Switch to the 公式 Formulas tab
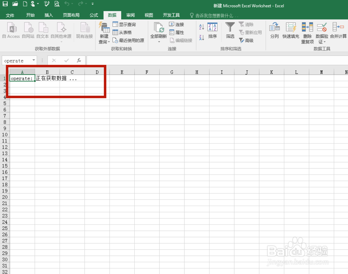Viewport: 348px width, 274px height. (x=94, y=15)
